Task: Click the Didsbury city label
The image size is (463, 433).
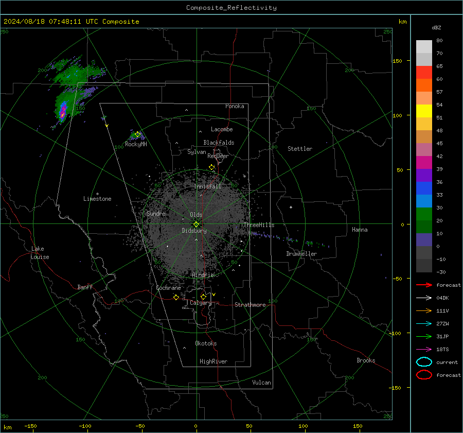Action: (x=194, y=231)
